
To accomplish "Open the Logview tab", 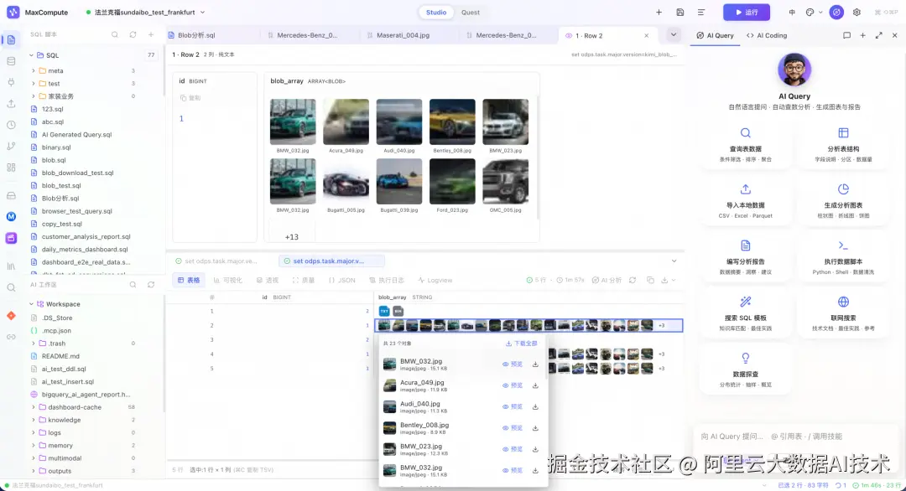I will (435, 280).
